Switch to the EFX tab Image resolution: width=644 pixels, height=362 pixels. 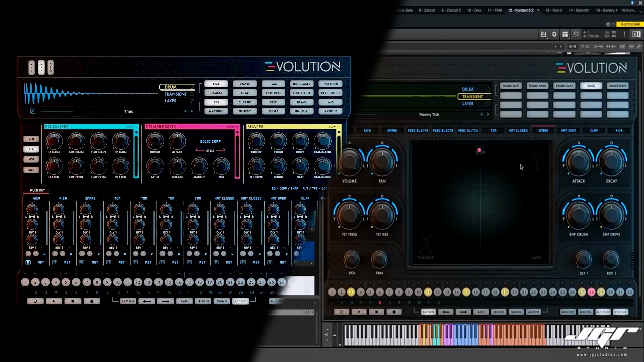coord(31,149)
